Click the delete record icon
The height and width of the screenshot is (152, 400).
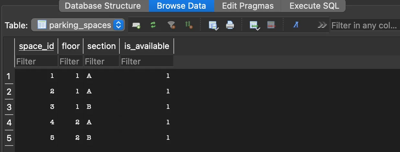coord(271,25)
